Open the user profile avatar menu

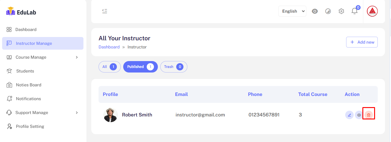[x=372, y=11]
